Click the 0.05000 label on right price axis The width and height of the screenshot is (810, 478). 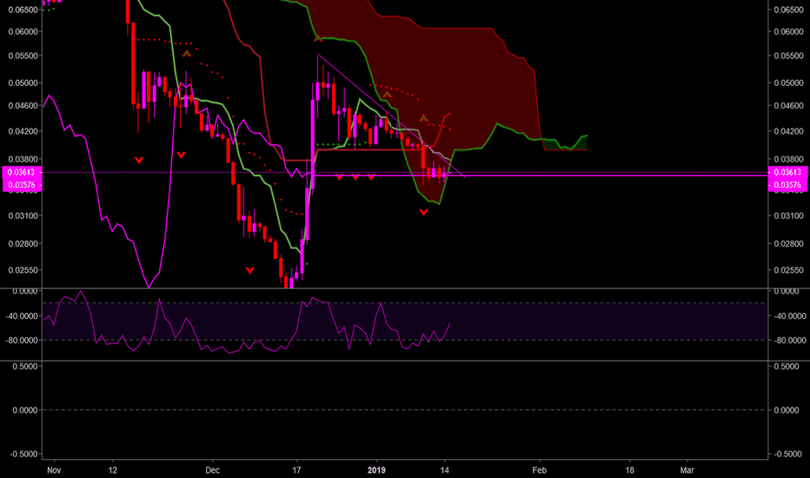pyautogui.click(x=788, y=83)
